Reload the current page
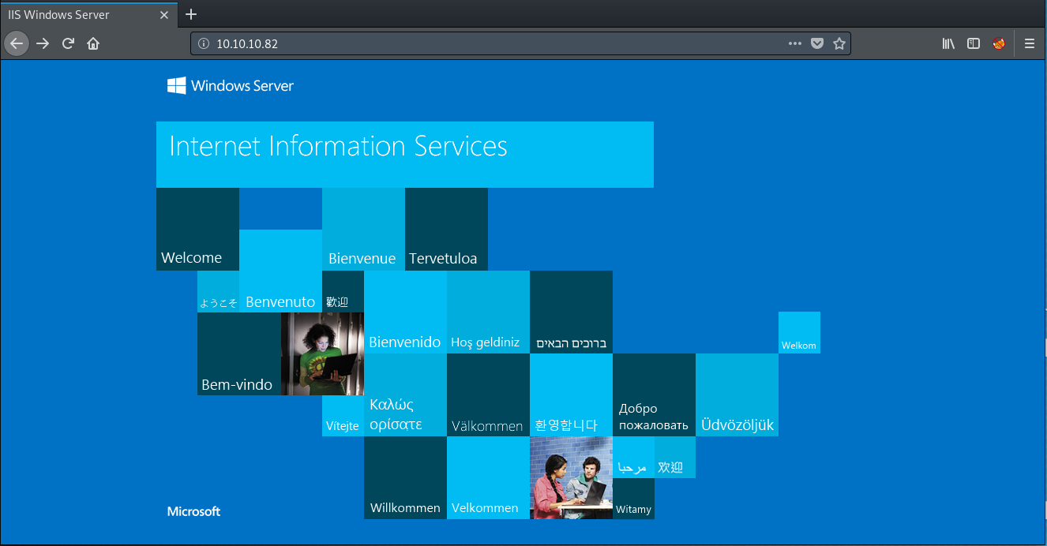 pyautogui.click(x=68, y=43)
